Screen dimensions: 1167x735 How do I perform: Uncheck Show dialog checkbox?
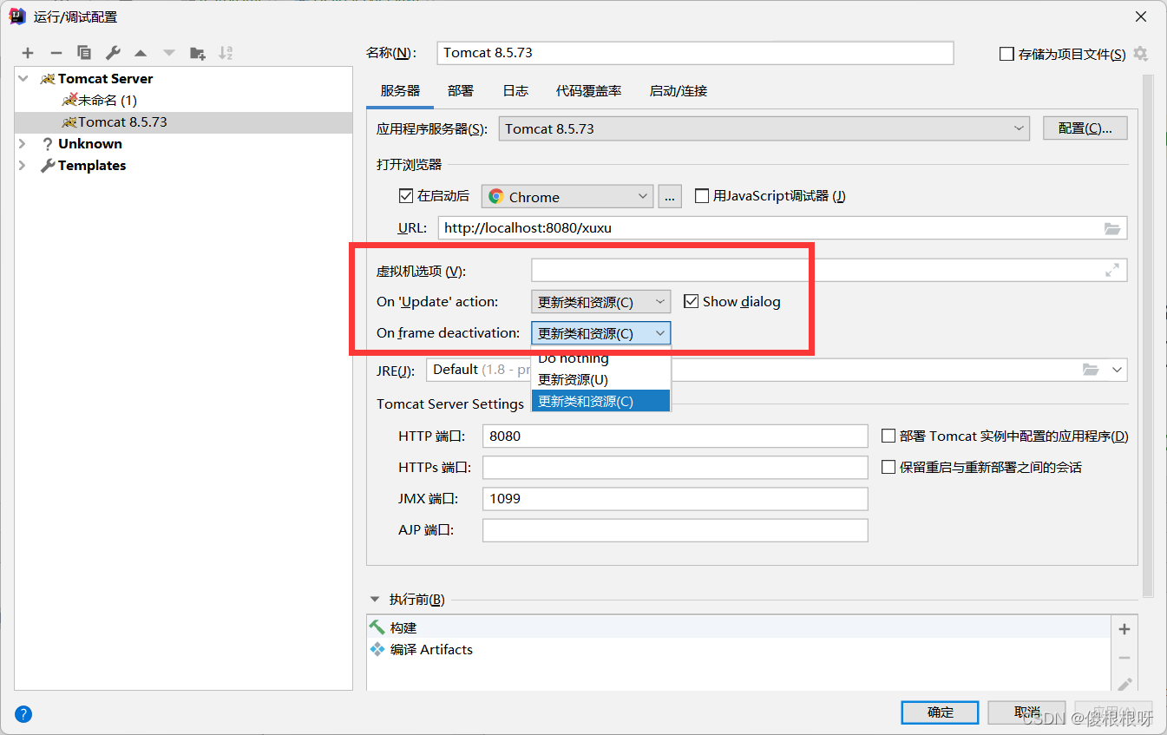pos(691,301)
